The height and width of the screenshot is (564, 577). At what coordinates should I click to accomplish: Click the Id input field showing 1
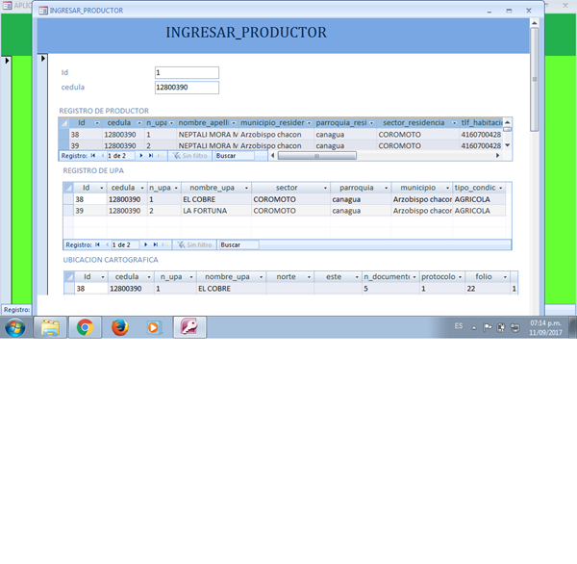(187, 72)
